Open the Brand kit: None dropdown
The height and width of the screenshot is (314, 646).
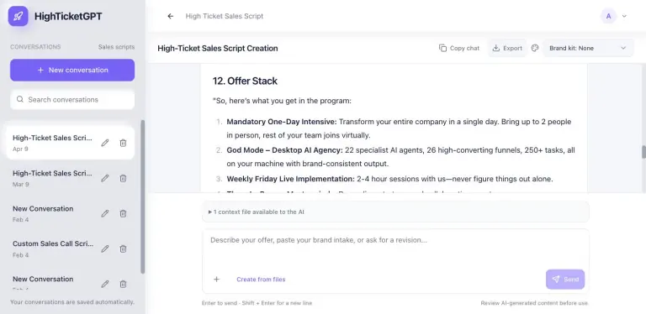click(x=588, y=48)
